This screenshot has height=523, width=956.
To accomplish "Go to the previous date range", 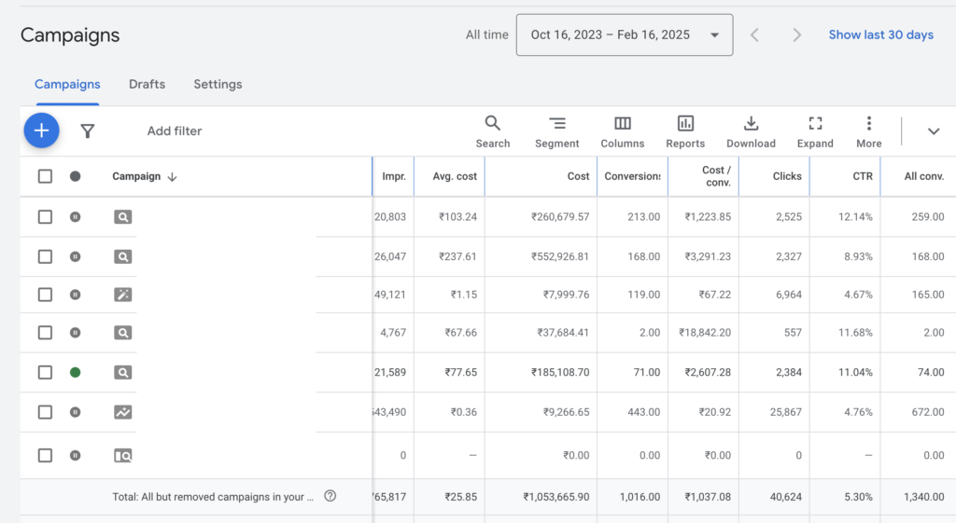I will point(754,34).
